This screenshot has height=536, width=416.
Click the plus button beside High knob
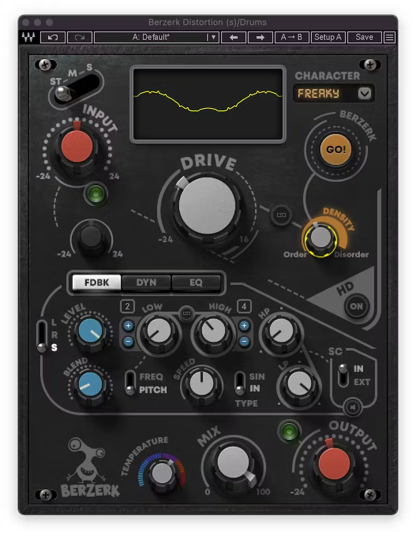244,326
